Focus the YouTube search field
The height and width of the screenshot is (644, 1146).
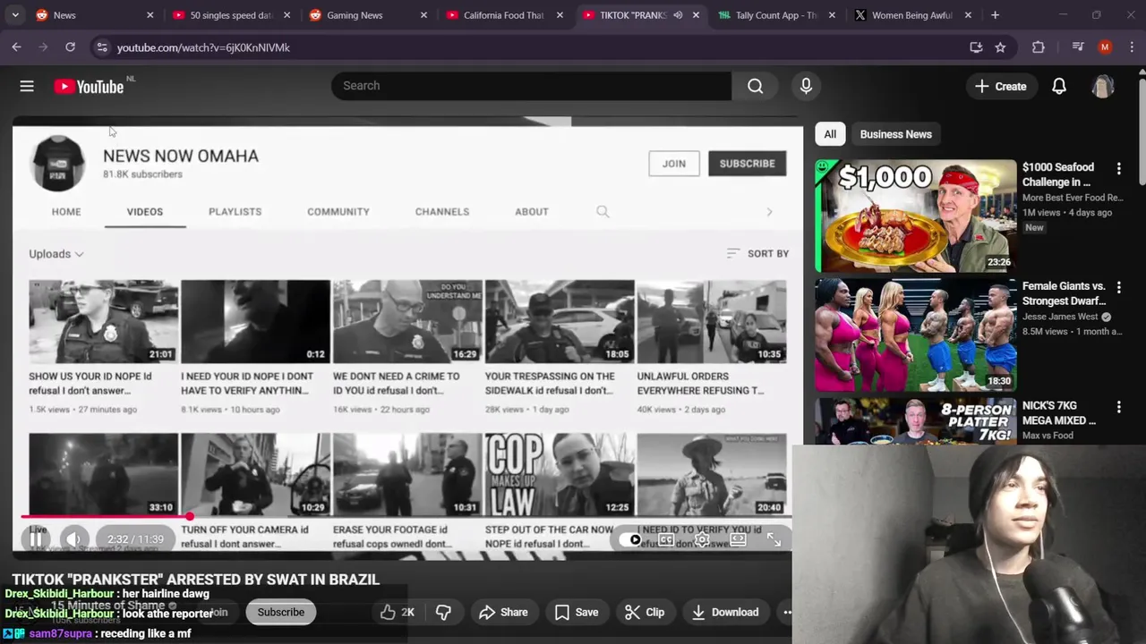coord(532,86)
